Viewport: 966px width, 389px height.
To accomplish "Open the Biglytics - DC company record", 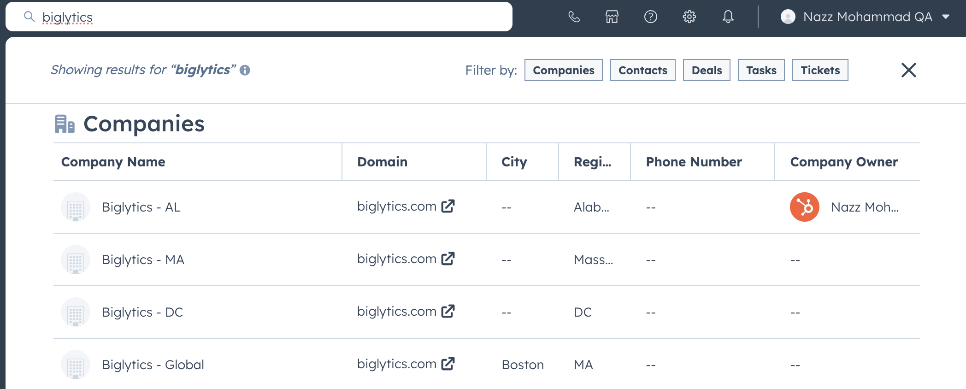I will (x=142, y=312).
